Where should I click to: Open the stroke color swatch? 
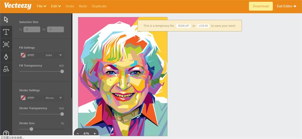(23, 98)
